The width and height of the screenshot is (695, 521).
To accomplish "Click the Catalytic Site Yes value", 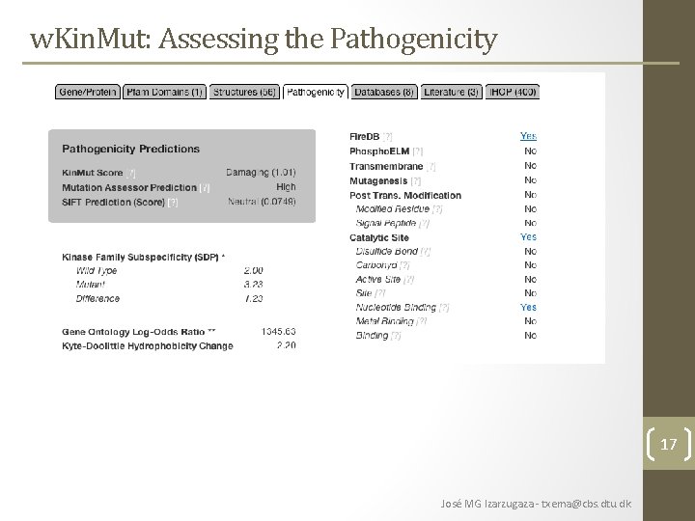I will (x=528, y=237).
